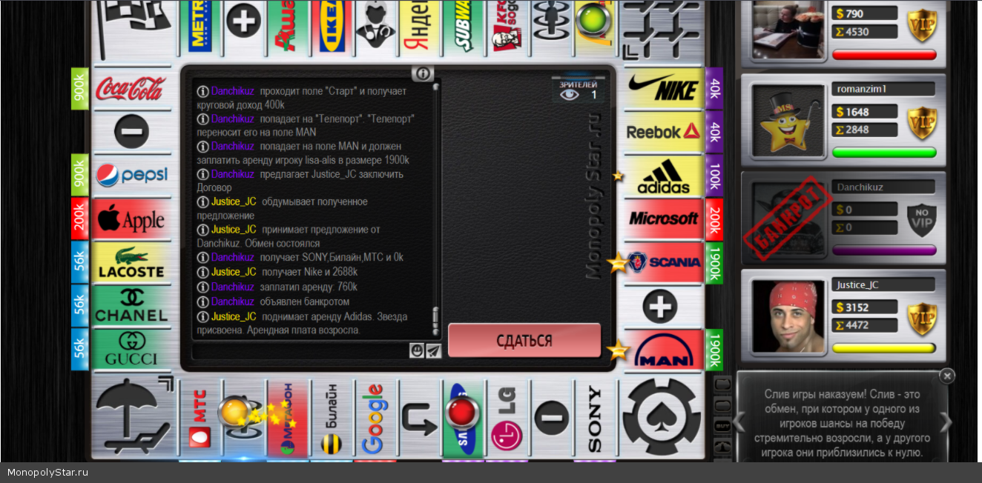The height and width of the screenshot is (483, 982).
Task: Click the romanzim1 player name
Action: pyautogui.click(x=862, y=89)
